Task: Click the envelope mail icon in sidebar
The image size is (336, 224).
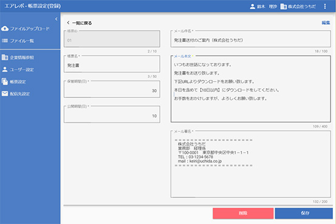Action: [5, 93]
